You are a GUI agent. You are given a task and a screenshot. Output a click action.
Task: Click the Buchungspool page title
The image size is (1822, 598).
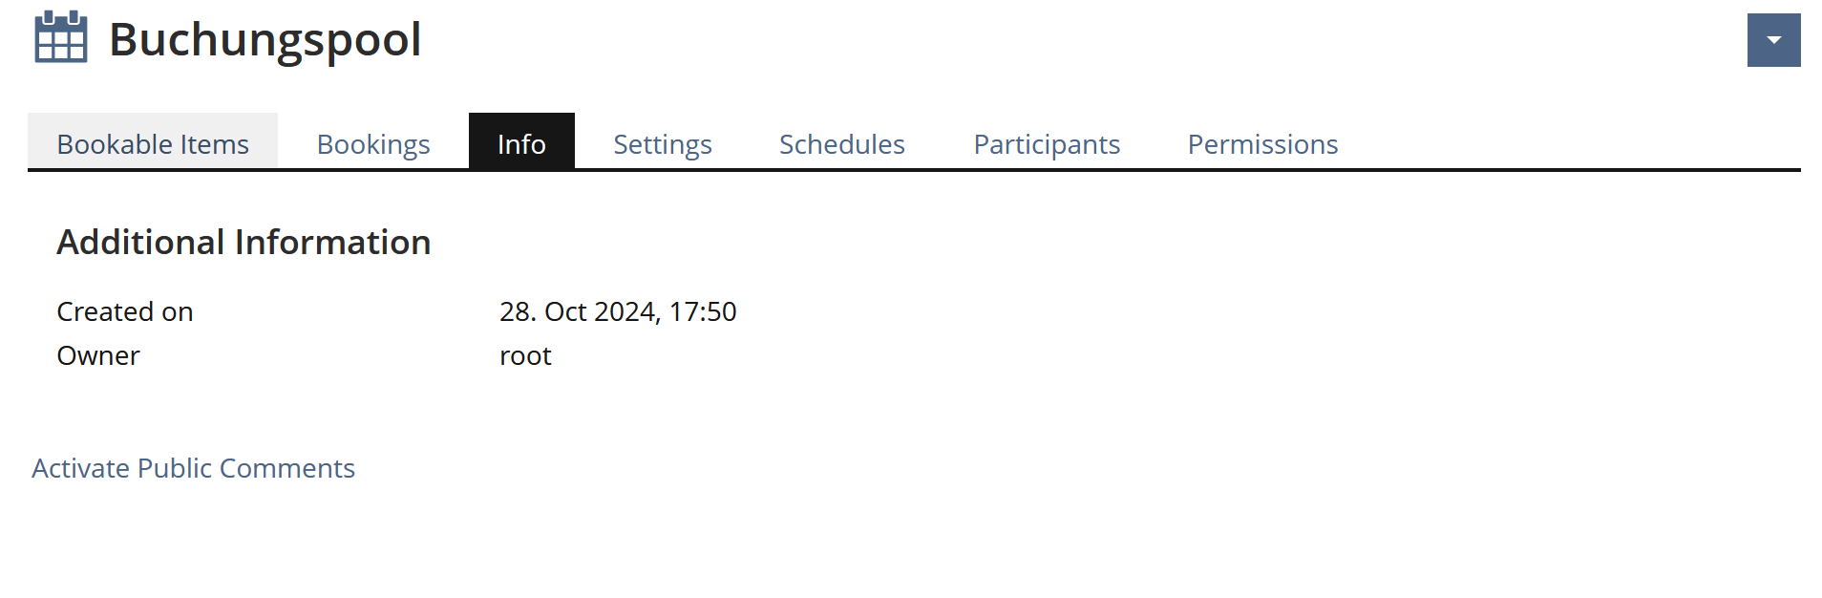pyautogui.click(x=265, y=40)
